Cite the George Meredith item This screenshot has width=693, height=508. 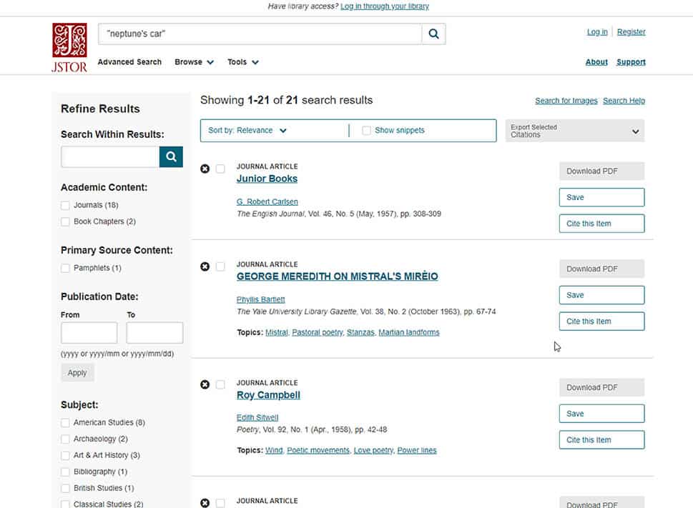pos(601,322)
